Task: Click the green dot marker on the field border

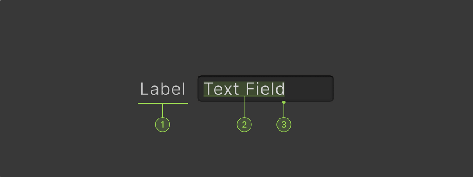Action: (284, 102)
